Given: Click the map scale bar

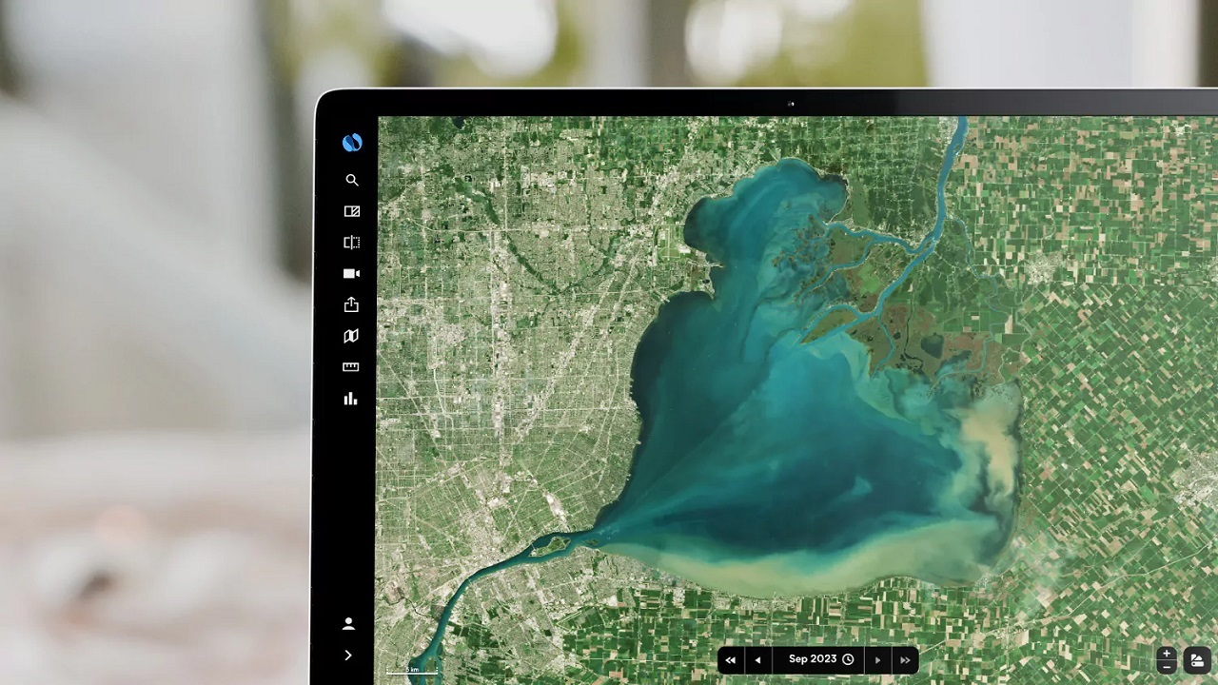Looking at the screenshot, I should point(412,670).
